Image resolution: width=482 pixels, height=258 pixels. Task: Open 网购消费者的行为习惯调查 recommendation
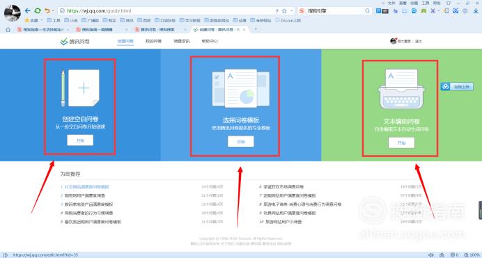point(88,213)
